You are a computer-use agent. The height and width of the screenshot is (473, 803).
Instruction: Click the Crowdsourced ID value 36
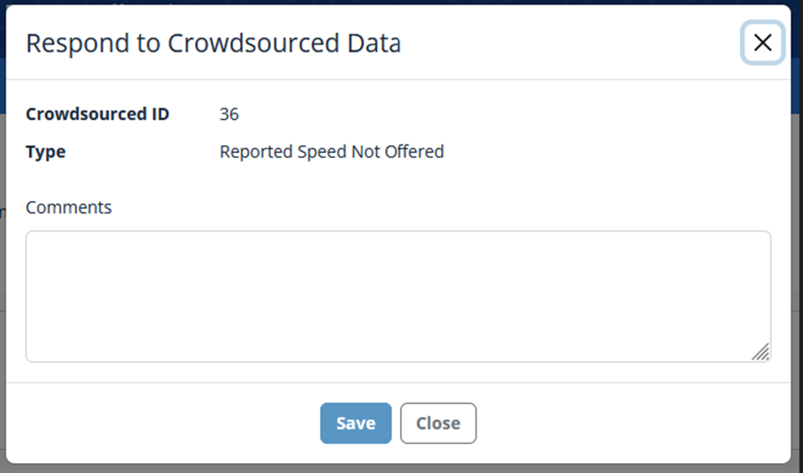click(229, 114)
